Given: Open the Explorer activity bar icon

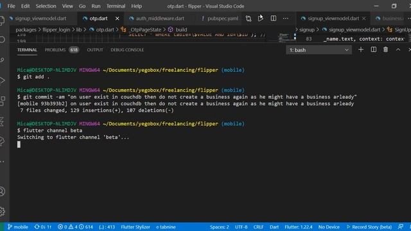Looking at the screenshot, I should tap(3, 21).
